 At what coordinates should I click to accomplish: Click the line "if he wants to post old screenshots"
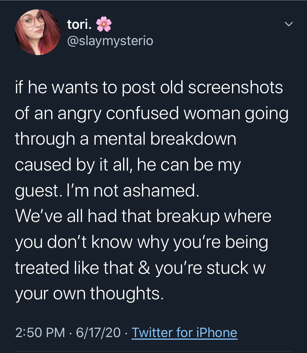148,88
